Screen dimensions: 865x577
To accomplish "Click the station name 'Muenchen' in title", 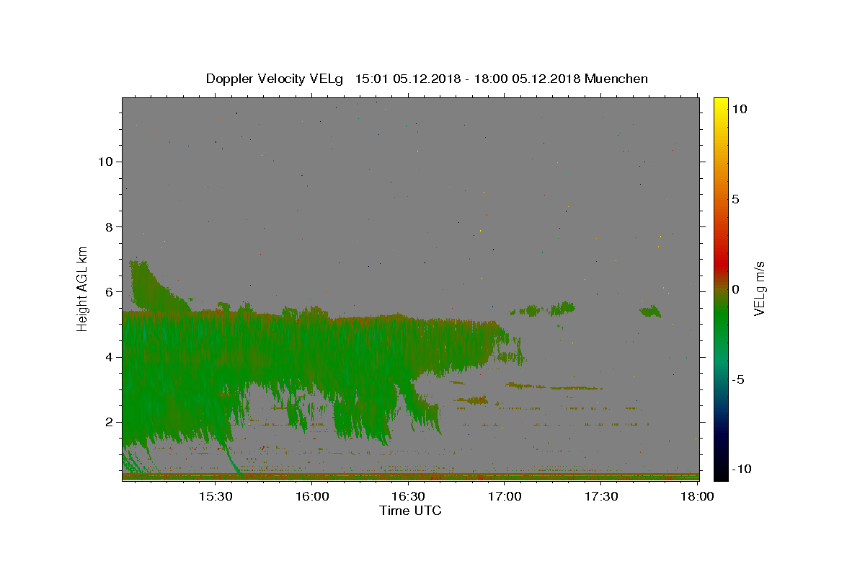I will 616,79.
